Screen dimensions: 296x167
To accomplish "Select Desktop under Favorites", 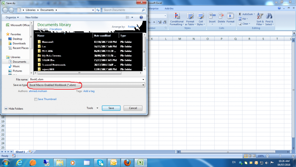I will pyautogui.click(x=15, y=39).
